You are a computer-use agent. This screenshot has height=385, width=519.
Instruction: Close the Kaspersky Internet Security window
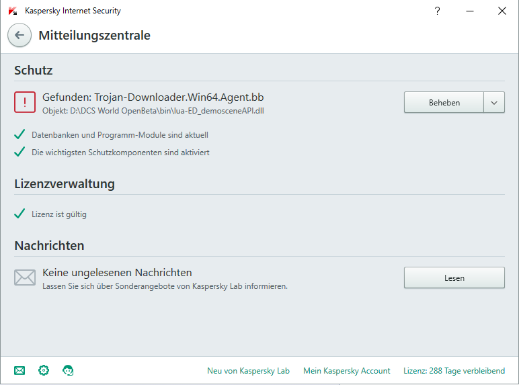click(502, 11)
